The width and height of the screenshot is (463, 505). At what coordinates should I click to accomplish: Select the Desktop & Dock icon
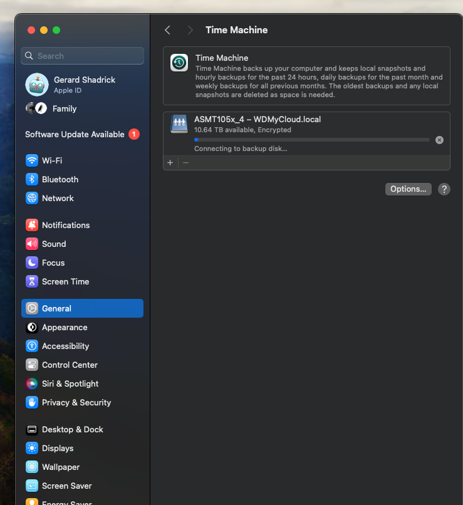[32, 429]
